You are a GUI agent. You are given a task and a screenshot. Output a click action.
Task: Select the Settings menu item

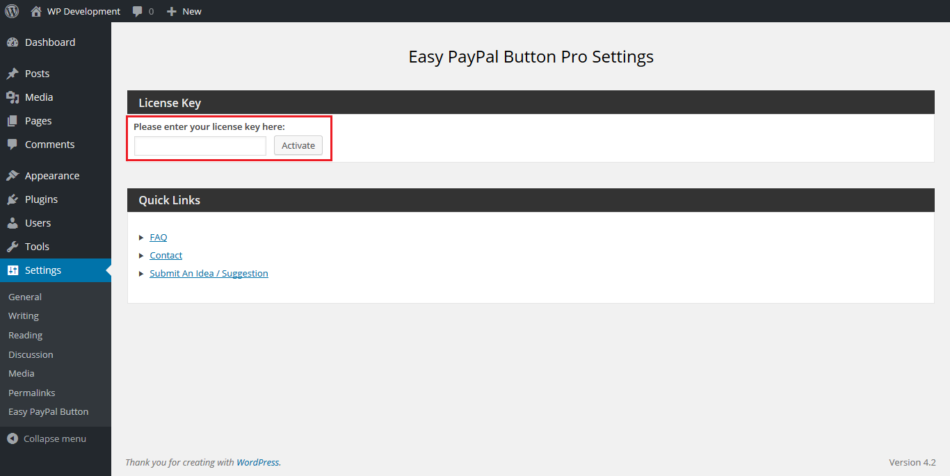click(56, 270)
